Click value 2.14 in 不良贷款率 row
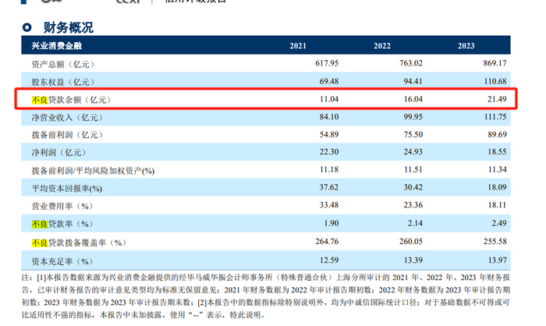 pos(415,223)
